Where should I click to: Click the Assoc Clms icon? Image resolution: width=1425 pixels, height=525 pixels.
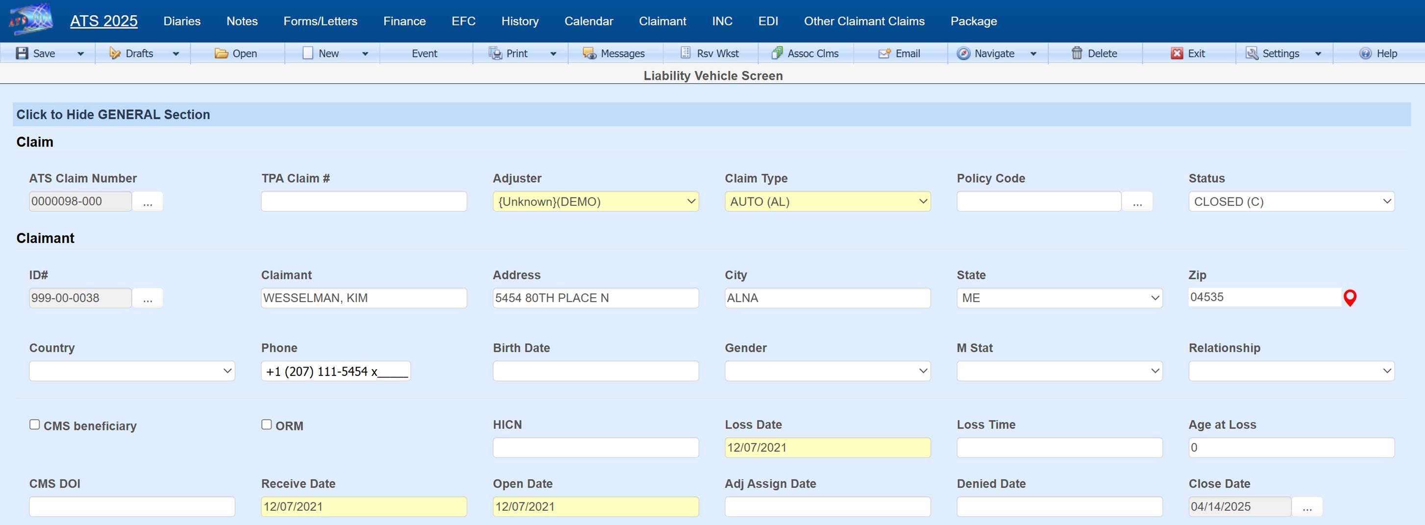pyautogui.click(x=777, y=53)
